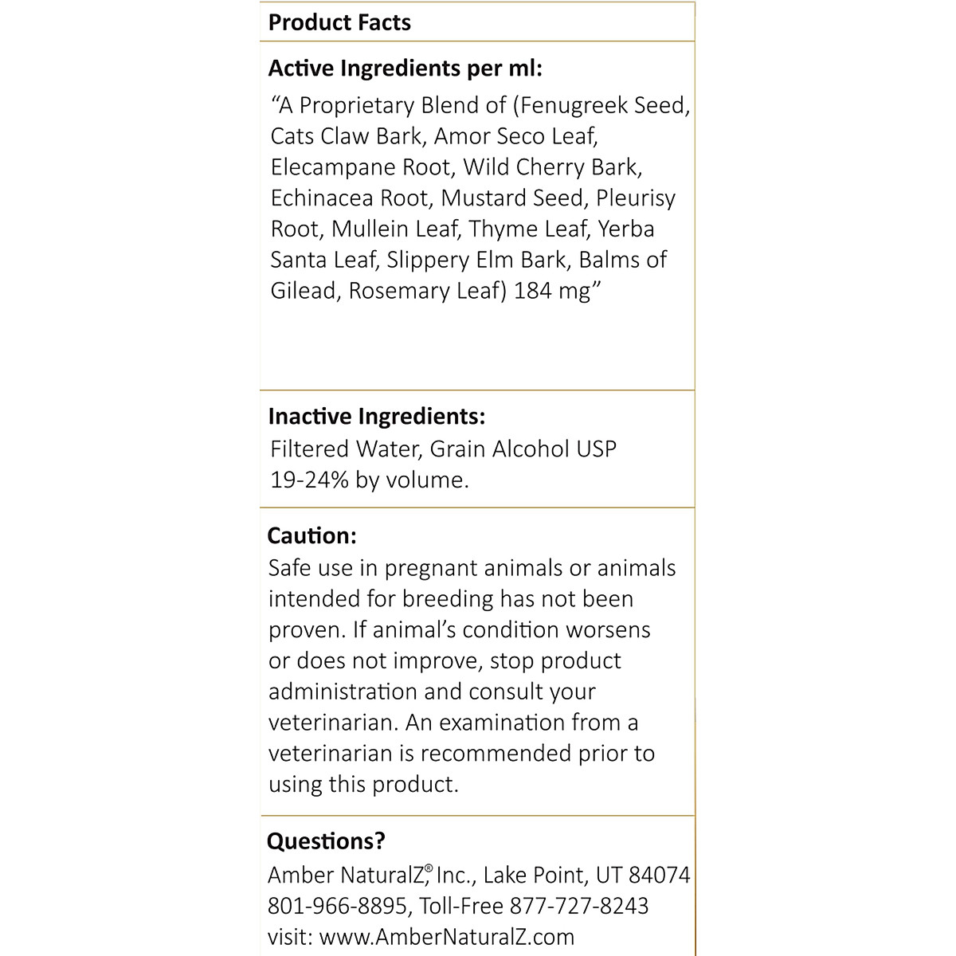Click the Product Facts title
Image resolution: width=956 pixels, height=956 pixels.
(339, 22)
